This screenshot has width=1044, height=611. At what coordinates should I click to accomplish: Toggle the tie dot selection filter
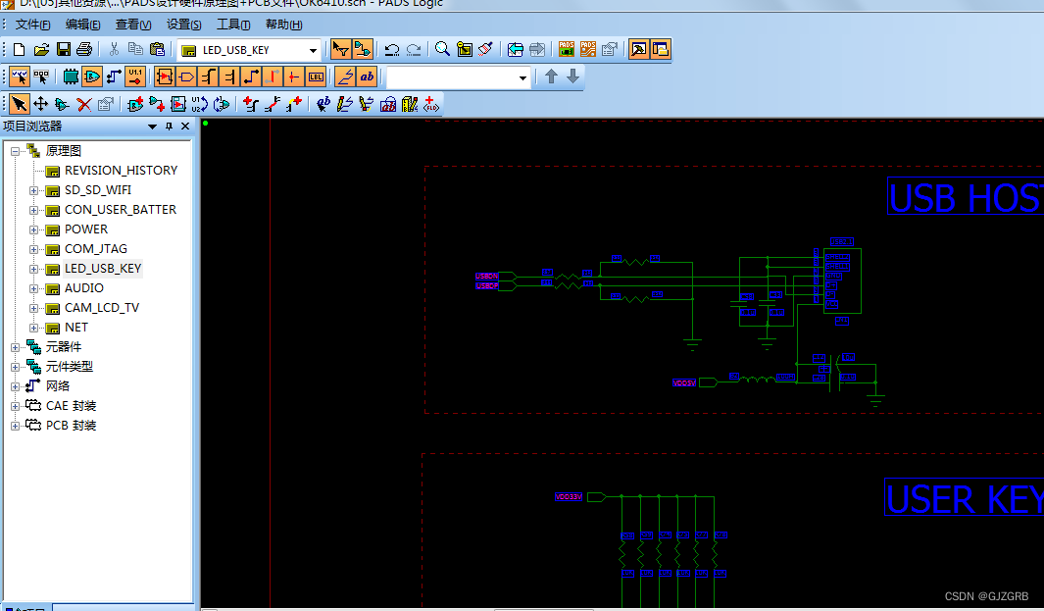pyautogui.click(x=294, y=76)
